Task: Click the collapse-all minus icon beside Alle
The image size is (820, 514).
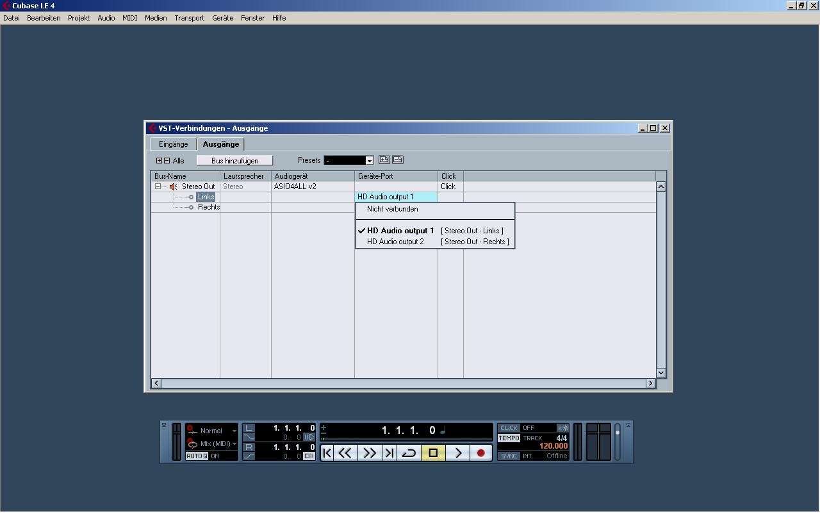Action: [167, 161]
